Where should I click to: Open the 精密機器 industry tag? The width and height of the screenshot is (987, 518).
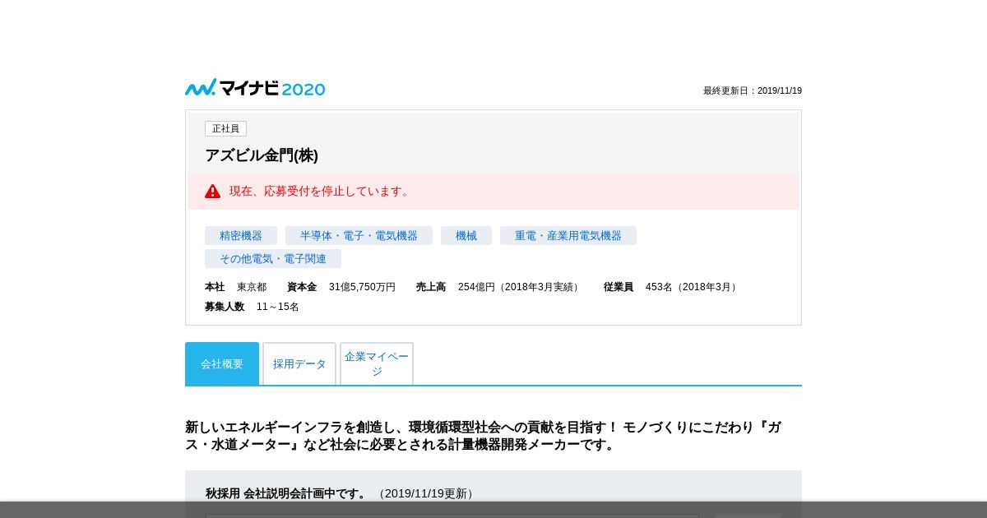click(241, 236)
